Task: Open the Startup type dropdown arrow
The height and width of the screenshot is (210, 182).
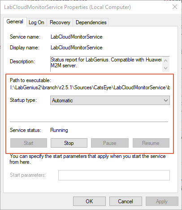Action: [x=166, y=101]
